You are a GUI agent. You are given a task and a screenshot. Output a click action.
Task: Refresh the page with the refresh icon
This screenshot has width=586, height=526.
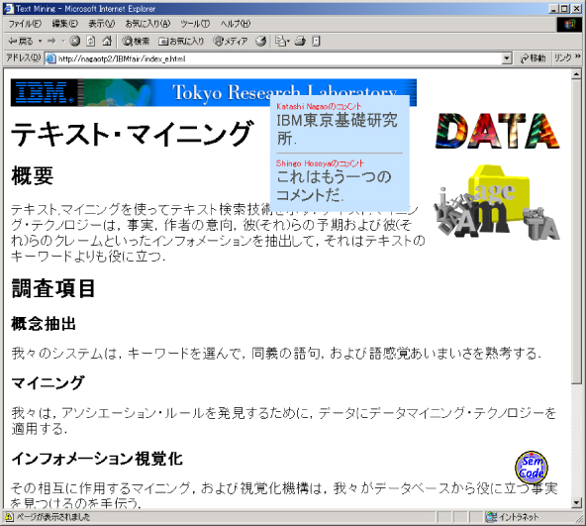pyautogui.click(x=91, y=42)
